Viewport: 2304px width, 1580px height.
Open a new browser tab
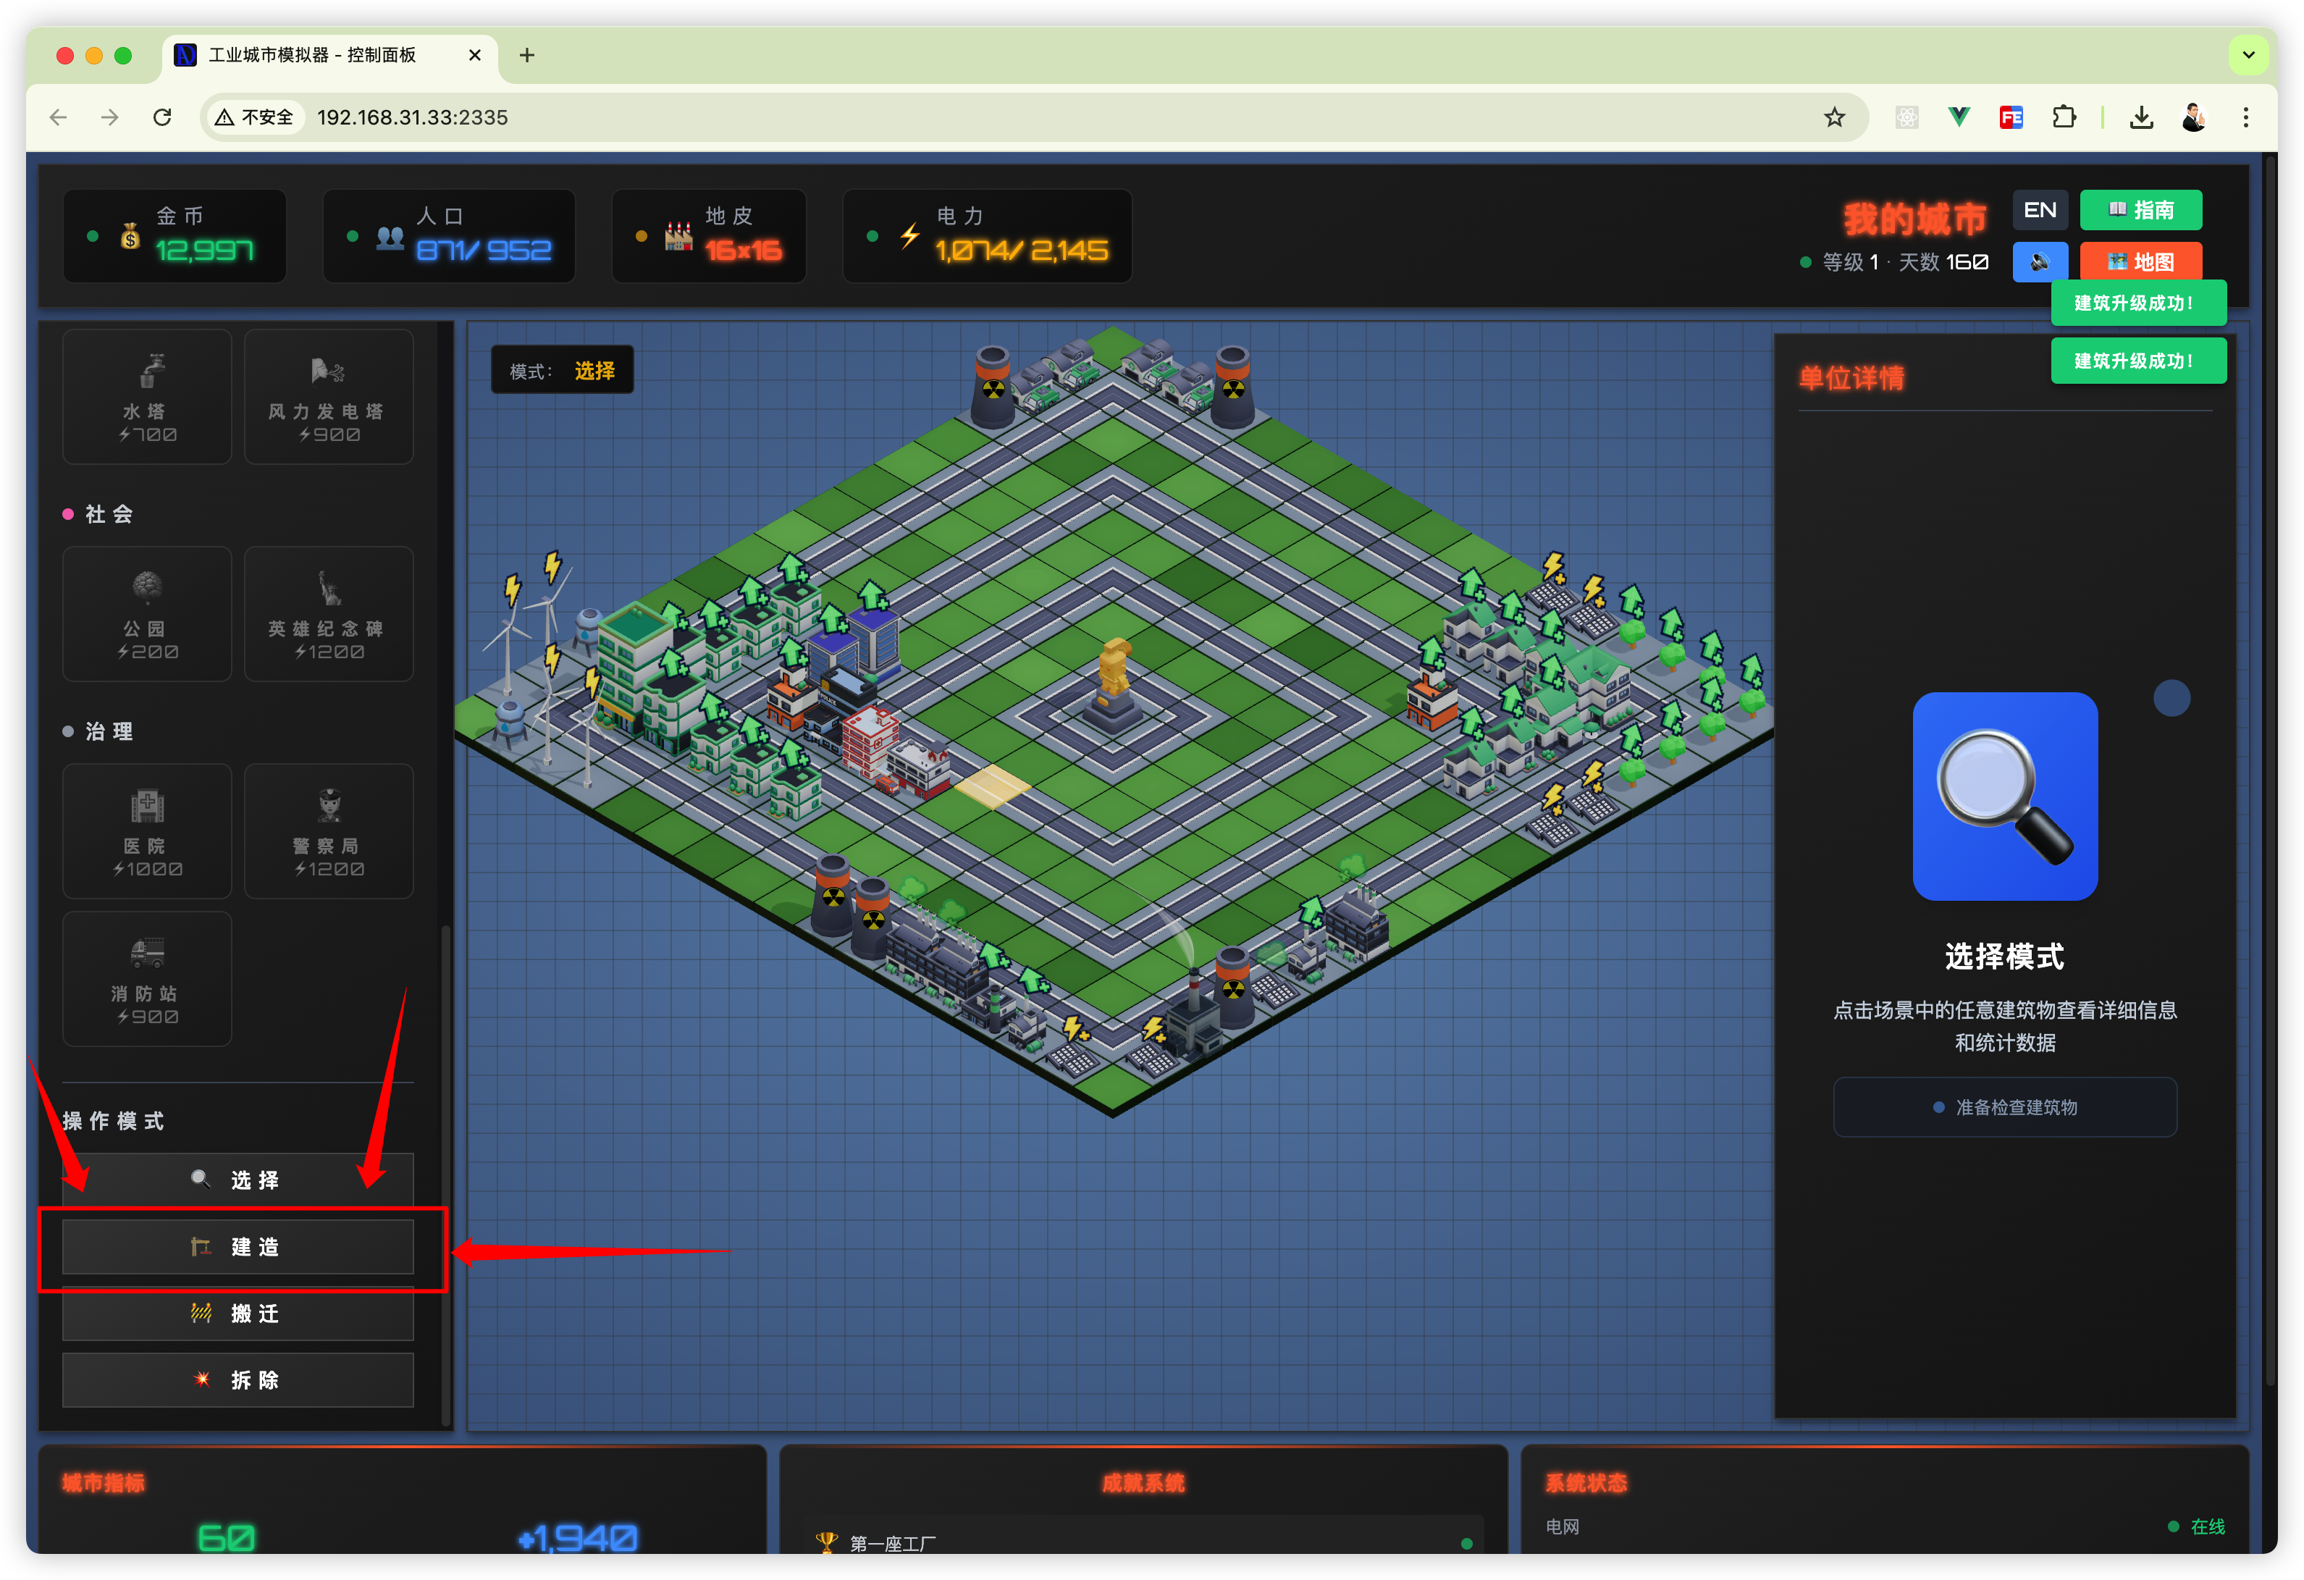click(x=526, y=56)
